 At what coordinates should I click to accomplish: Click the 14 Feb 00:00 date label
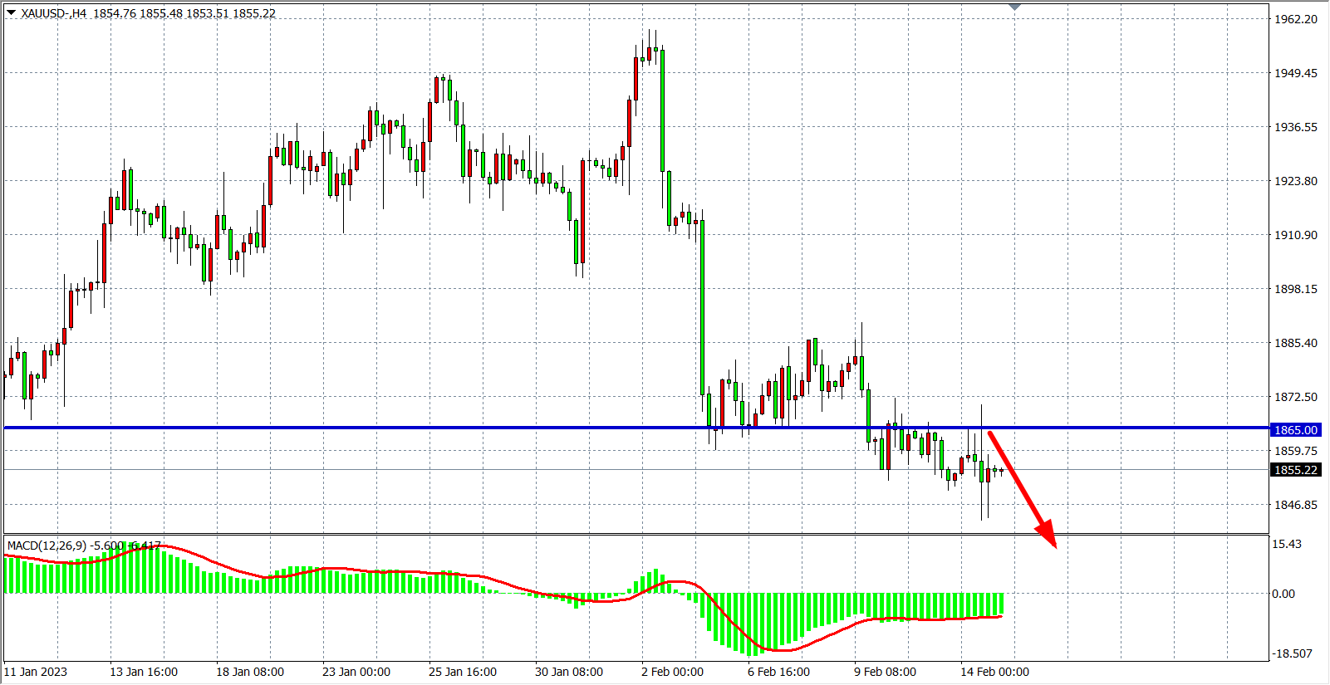pos(994,672)
